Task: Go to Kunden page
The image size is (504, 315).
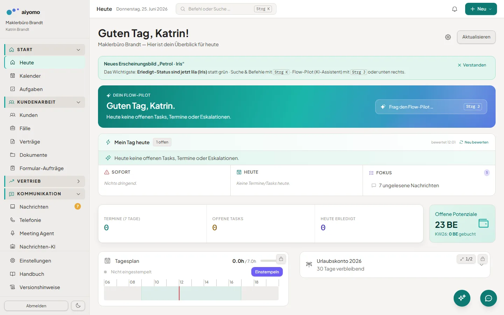Action: coord(45,115)
